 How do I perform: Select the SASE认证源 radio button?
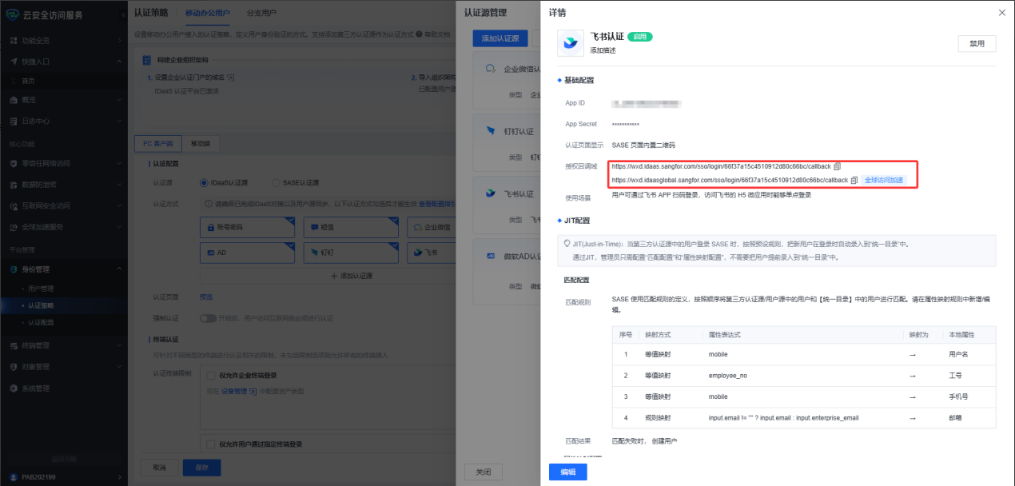tap(277, 182)
